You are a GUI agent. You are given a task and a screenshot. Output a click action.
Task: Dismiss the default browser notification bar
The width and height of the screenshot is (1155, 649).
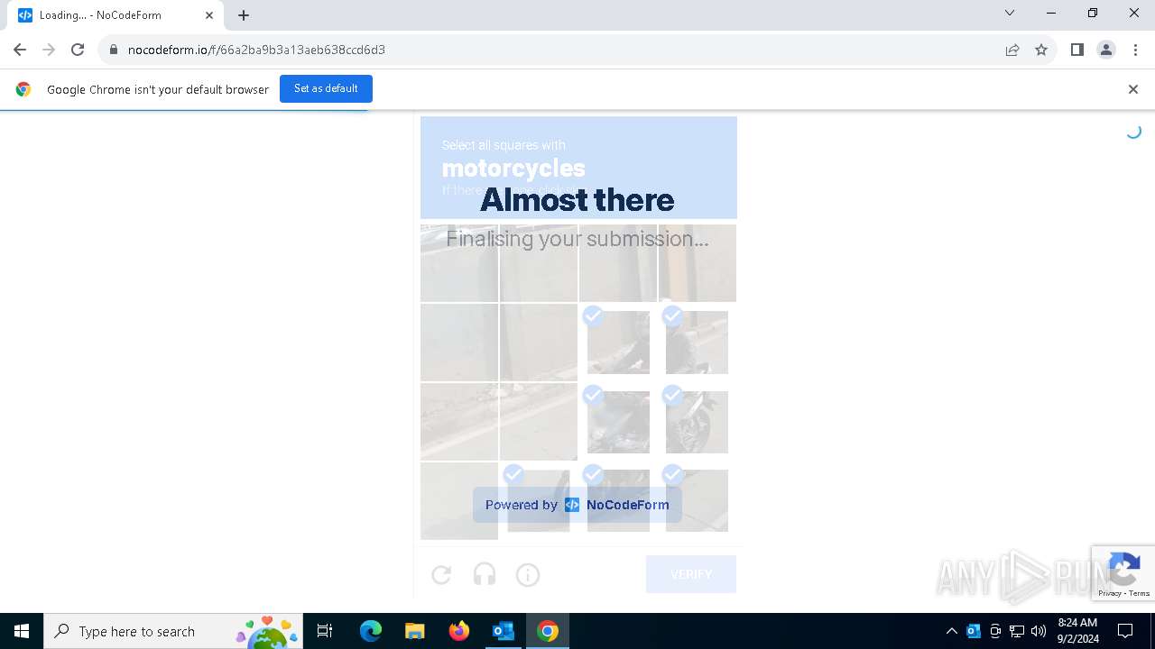pyautogui.click(x=1133, y=89)
